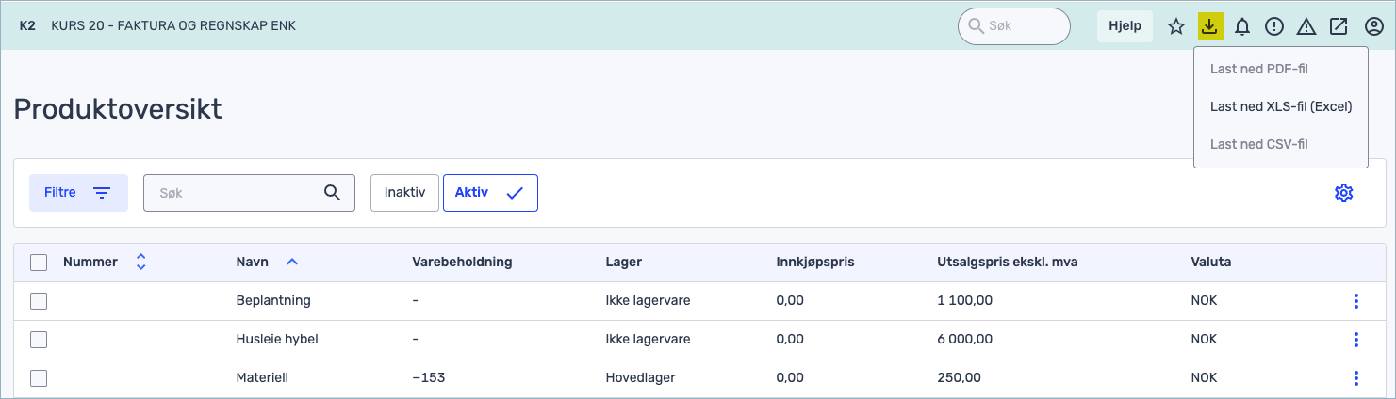Click the Hjelp button

(1125, 26)
